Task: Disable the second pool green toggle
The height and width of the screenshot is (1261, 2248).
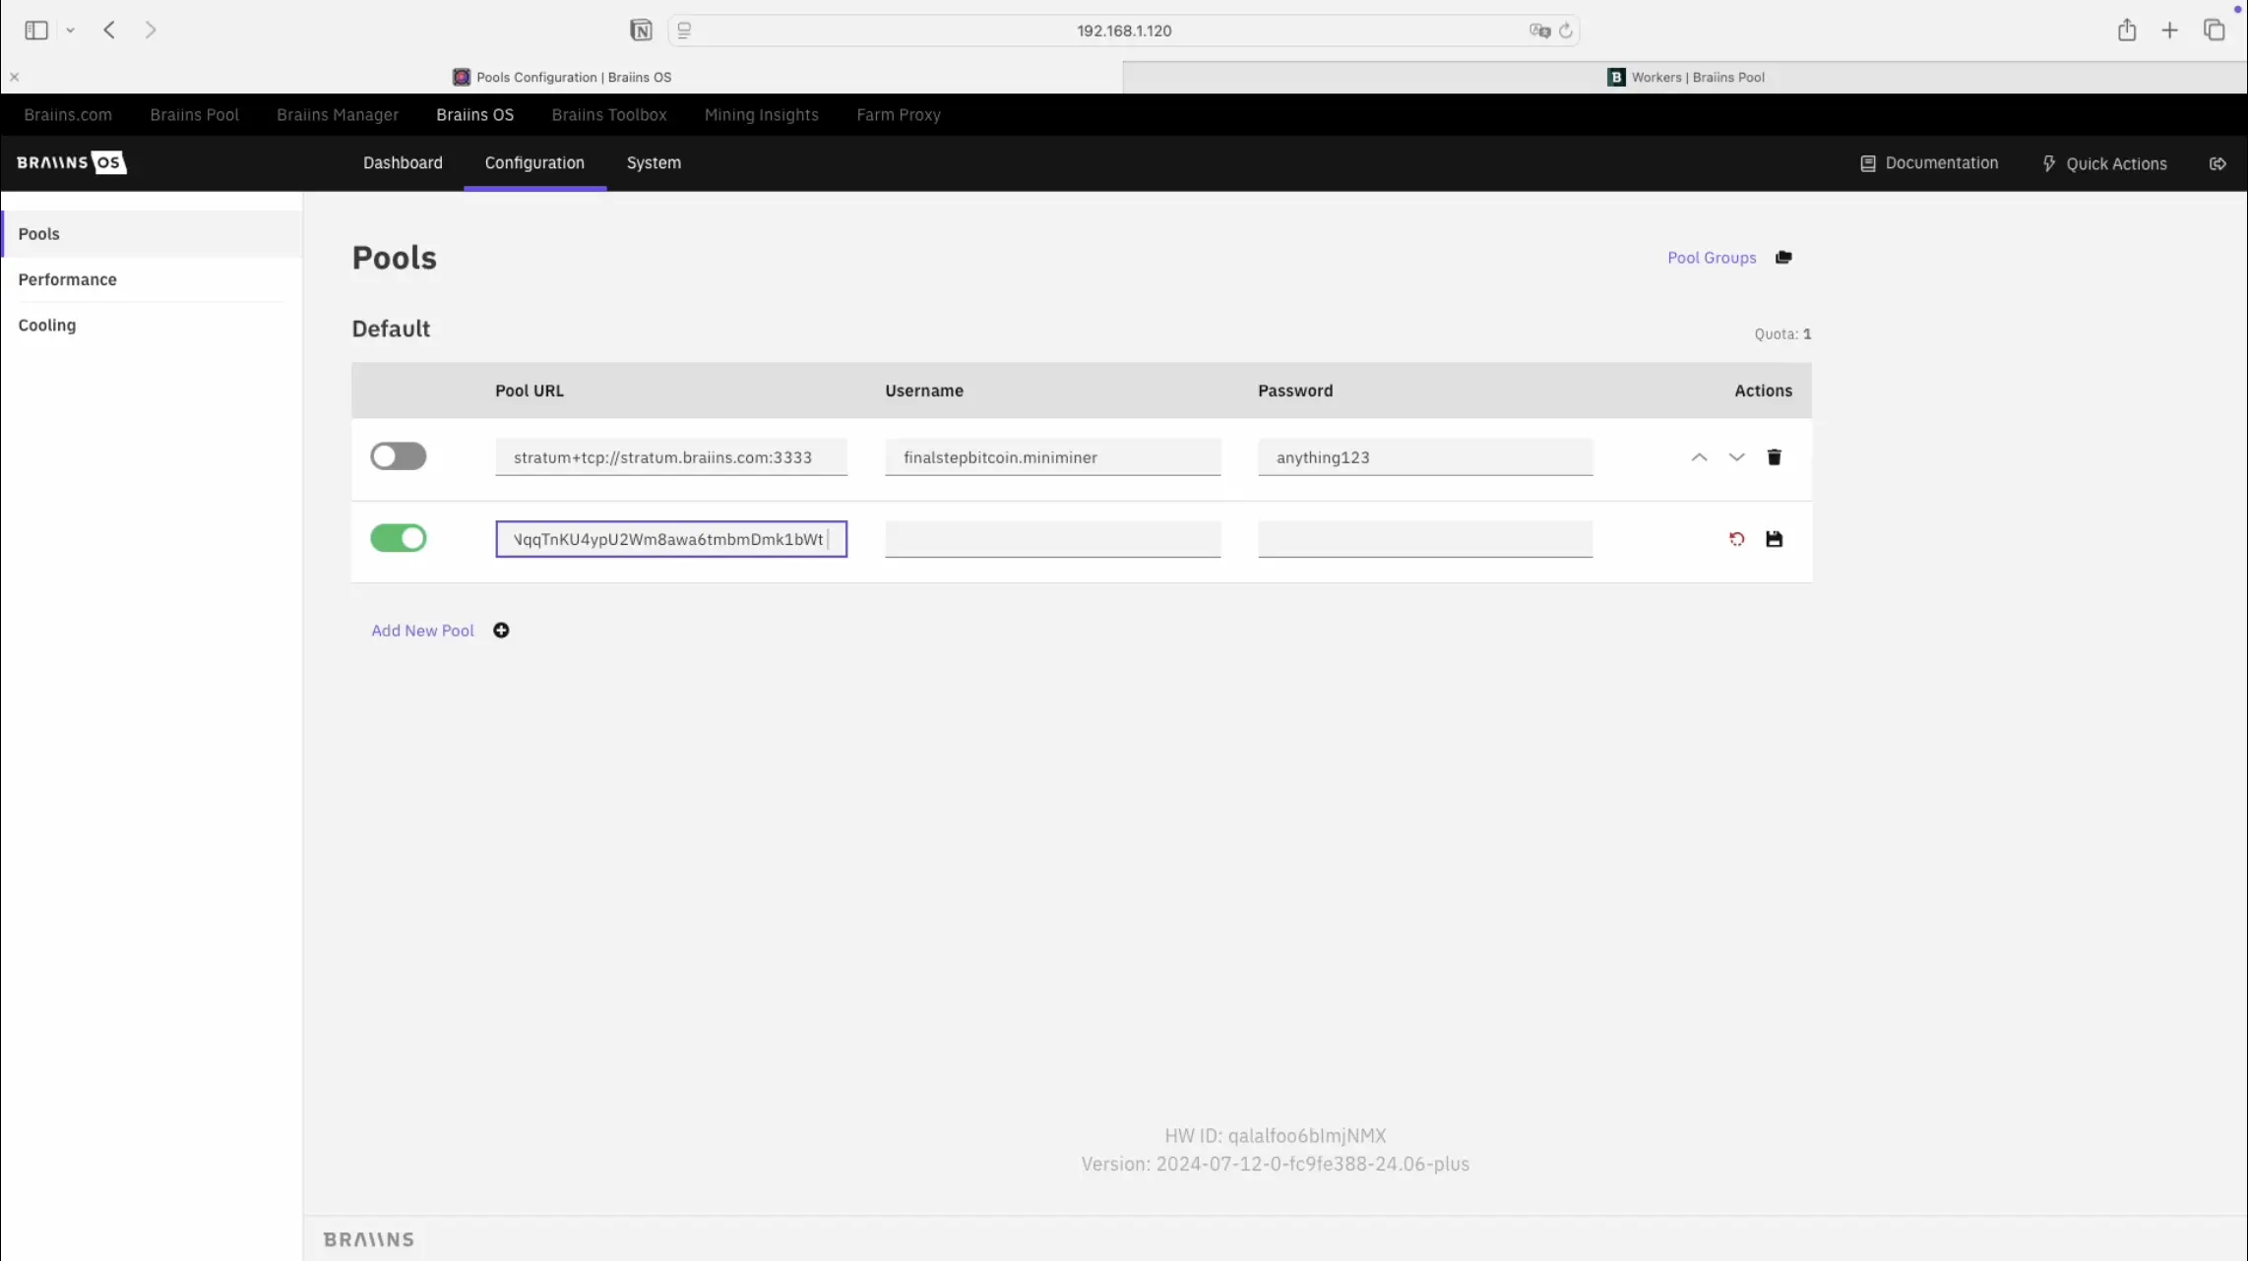Action: click(398, 538)
